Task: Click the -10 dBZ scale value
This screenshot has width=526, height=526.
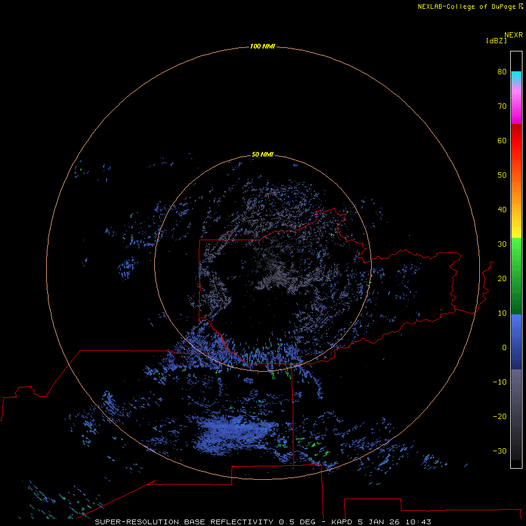Action: point(500,382)
